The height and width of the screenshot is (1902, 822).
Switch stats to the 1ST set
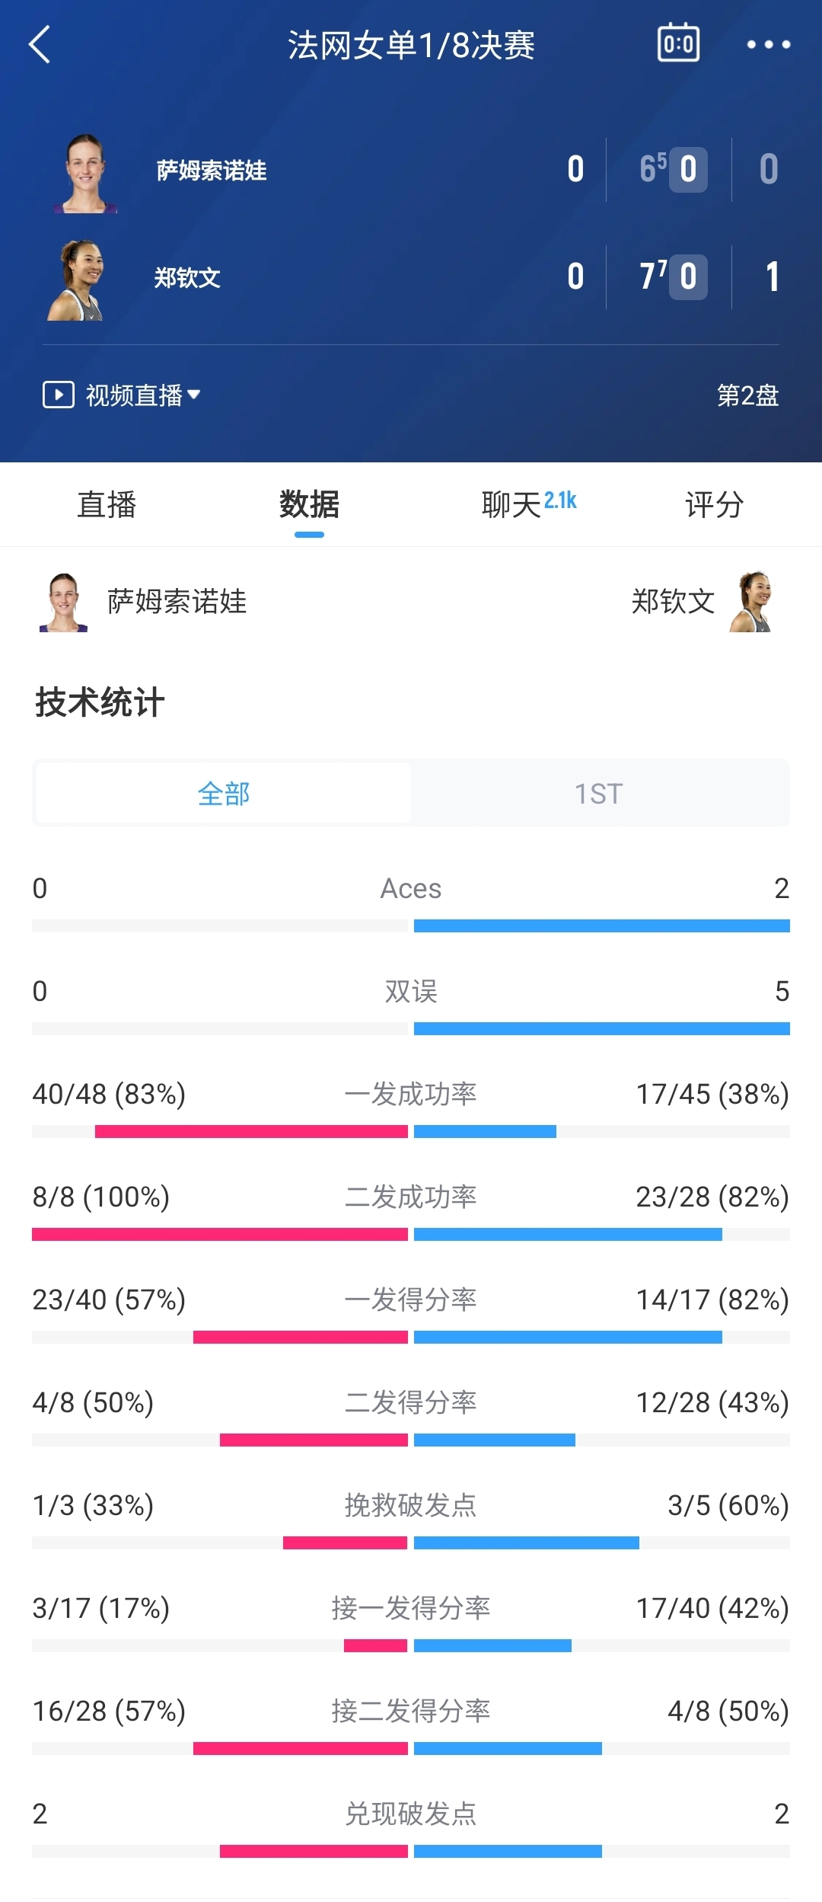coord(599,794)
